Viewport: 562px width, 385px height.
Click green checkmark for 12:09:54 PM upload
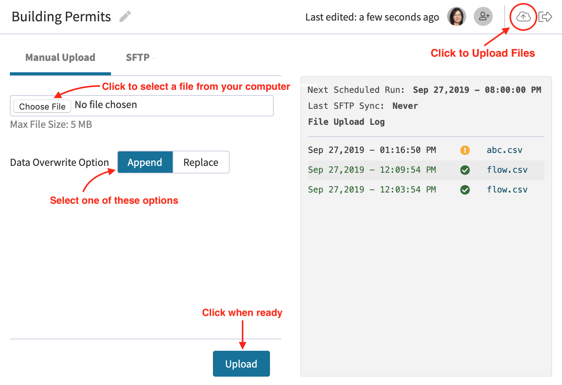465,170
